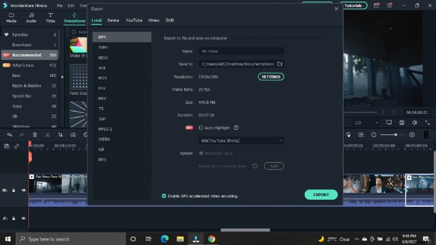Switch to the YouTube export tab
The width and height of the screenshot is (436, 245).
[134, 20]
